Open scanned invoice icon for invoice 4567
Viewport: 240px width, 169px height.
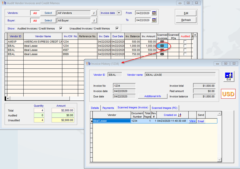click(162, 50)
